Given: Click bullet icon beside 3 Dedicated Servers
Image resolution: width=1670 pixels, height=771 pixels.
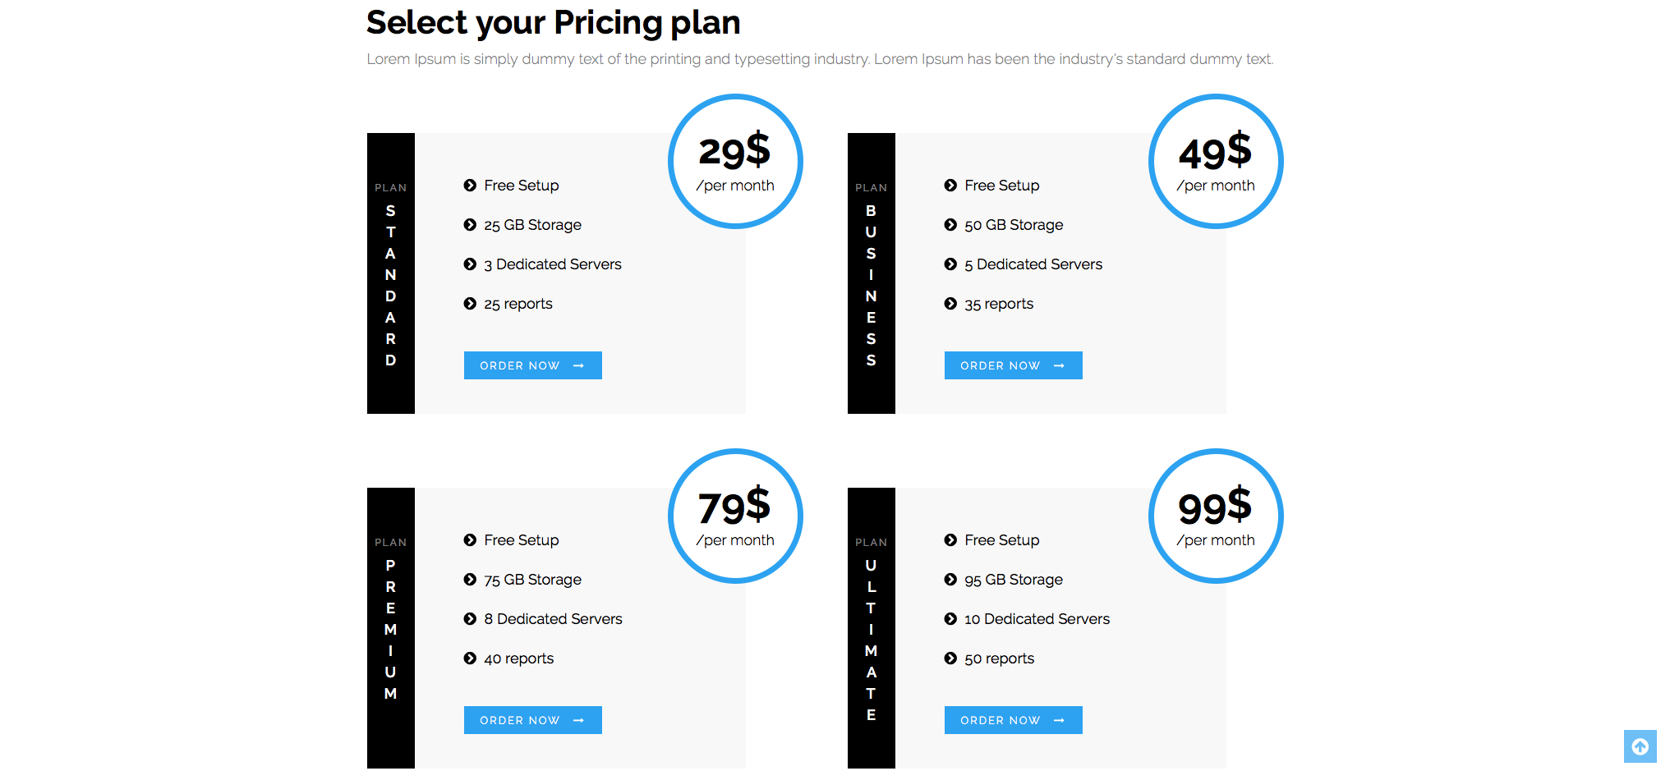Looking at the screenshot, I should point(470,264).
